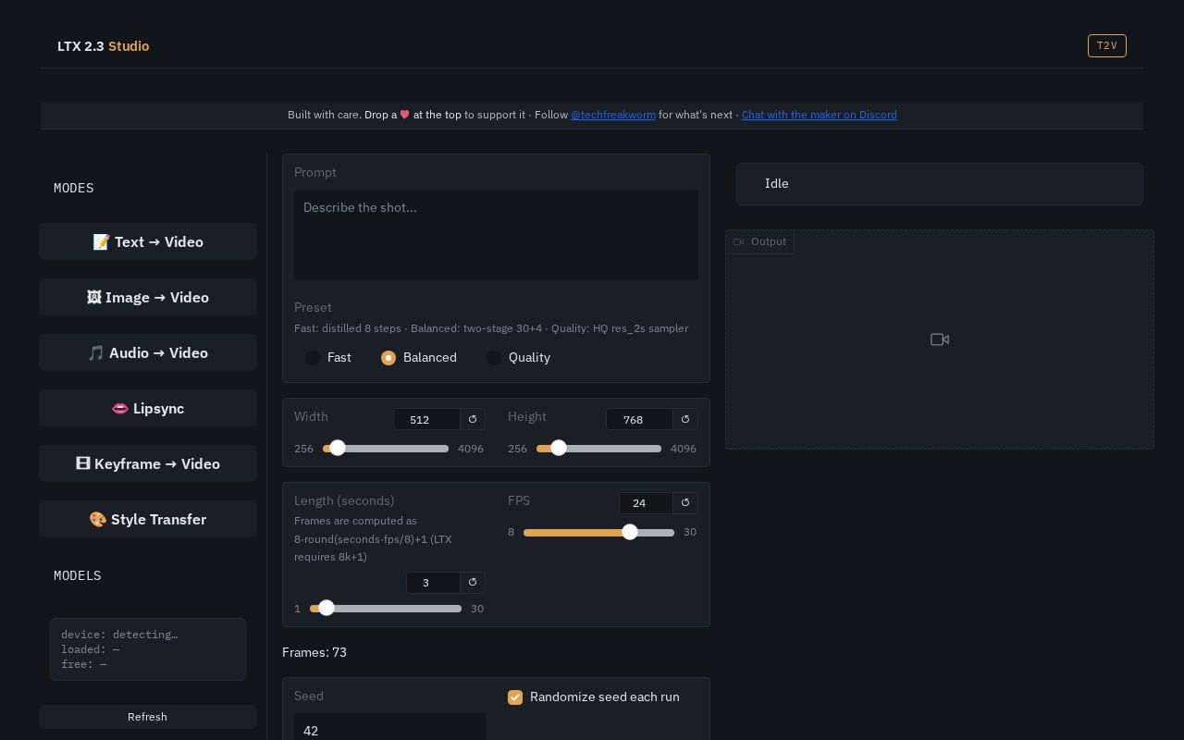Toggle Randomize seed each run checkbox
This screenshot has width=1184, height=740.
point(515,697)
